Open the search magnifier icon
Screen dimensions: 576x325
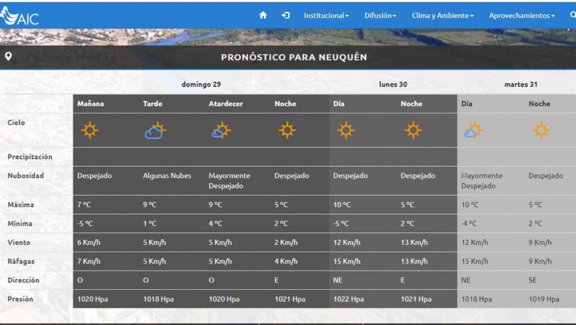point(572,15)
